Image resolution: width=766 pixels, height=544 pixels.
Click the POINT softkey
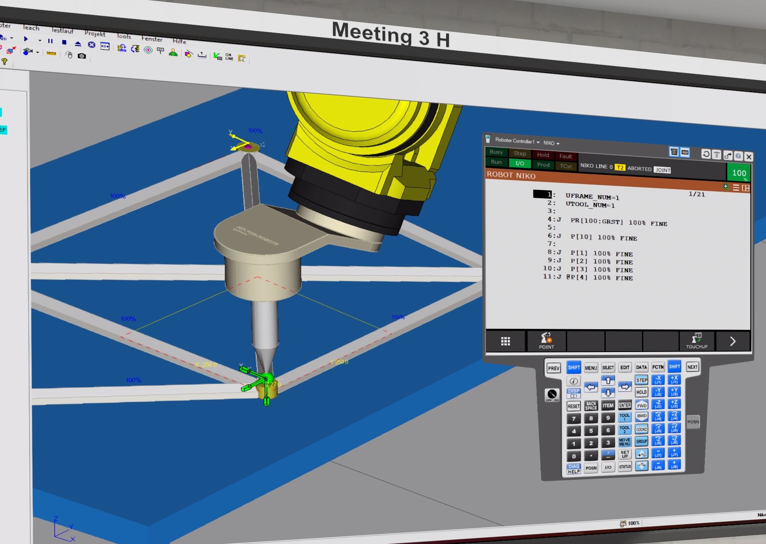(546, 341)
